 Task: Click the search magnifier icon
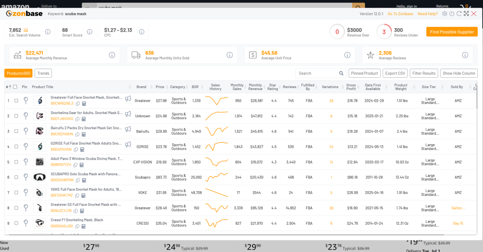(341, 73)
